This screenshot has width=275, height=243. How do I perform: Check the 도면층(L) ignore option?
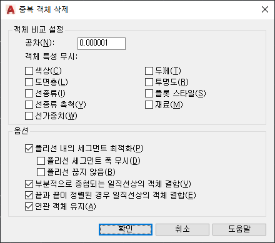point(29,82)
